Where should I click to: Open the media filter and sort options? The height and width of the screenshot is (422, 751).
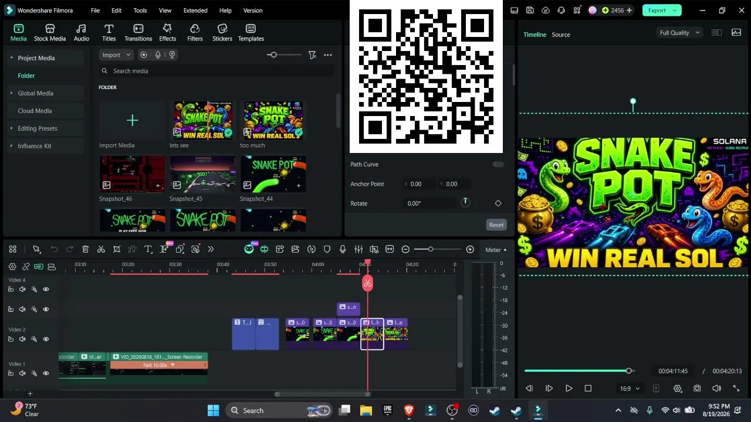pyautogui.click(x=312, y=55)
